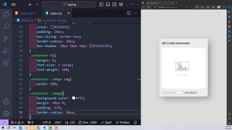Toggle browser split screen icon
The height and width of the screenshot is (130, 232).
coord(197,7)
